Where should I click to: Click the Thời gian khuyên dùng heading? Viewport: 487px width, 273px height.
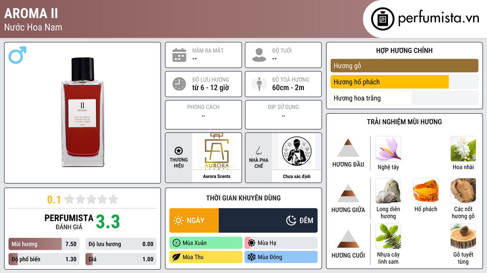click(243, 198)
